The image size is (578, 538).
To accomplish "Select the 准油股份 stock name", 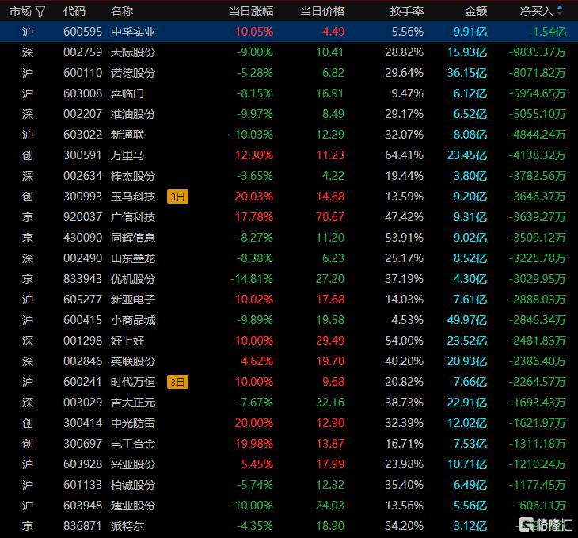I will click(133, 114).
